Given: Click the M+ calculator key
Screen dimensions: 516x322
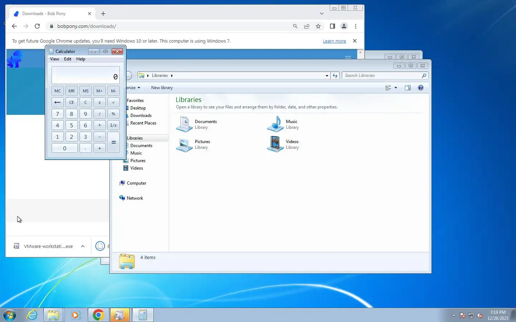Looking at the screenshot, I should [99, 91].
